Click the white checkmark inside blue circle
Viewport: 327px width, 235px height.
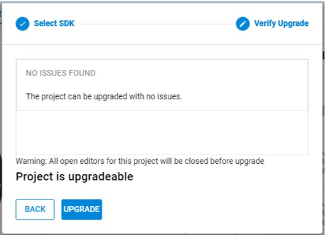(23, 24)
